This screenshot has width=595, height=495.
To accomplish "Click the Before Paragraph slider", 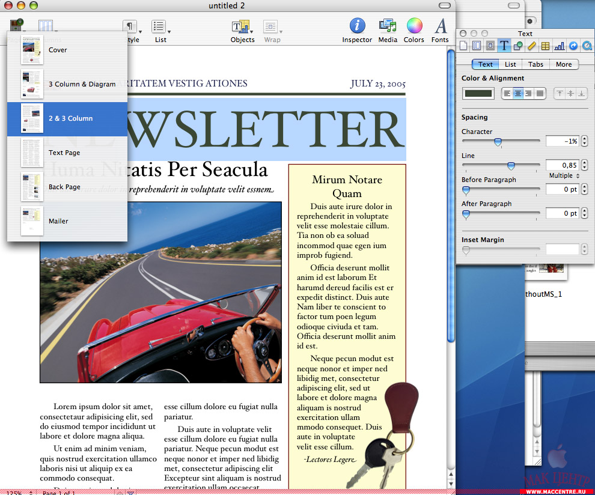I will tap(501, 189).
